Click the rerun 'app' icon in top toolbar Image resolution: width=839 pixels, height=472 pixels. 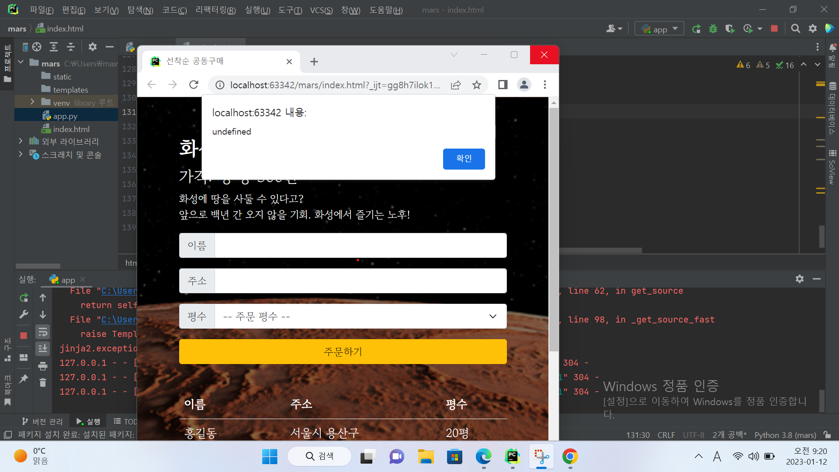[x=697, y=29]
